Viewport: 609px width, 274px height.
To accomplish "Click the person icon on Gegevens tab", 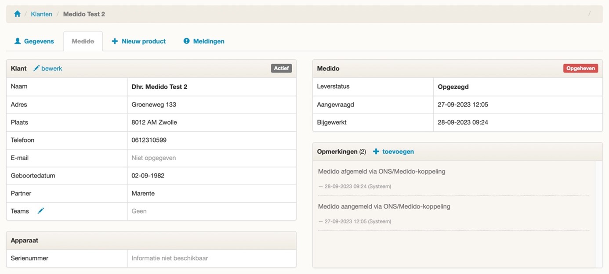I will 18,41.
